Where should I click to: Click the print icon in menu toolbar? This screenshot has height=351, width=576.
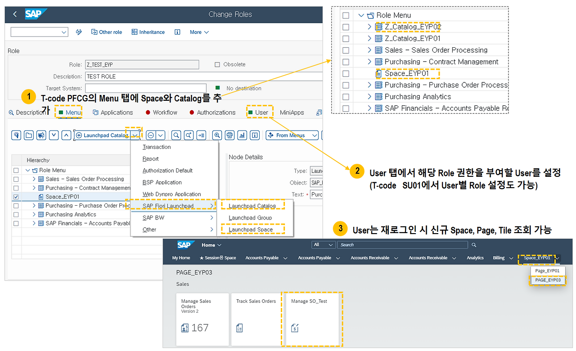pos(230,135)
